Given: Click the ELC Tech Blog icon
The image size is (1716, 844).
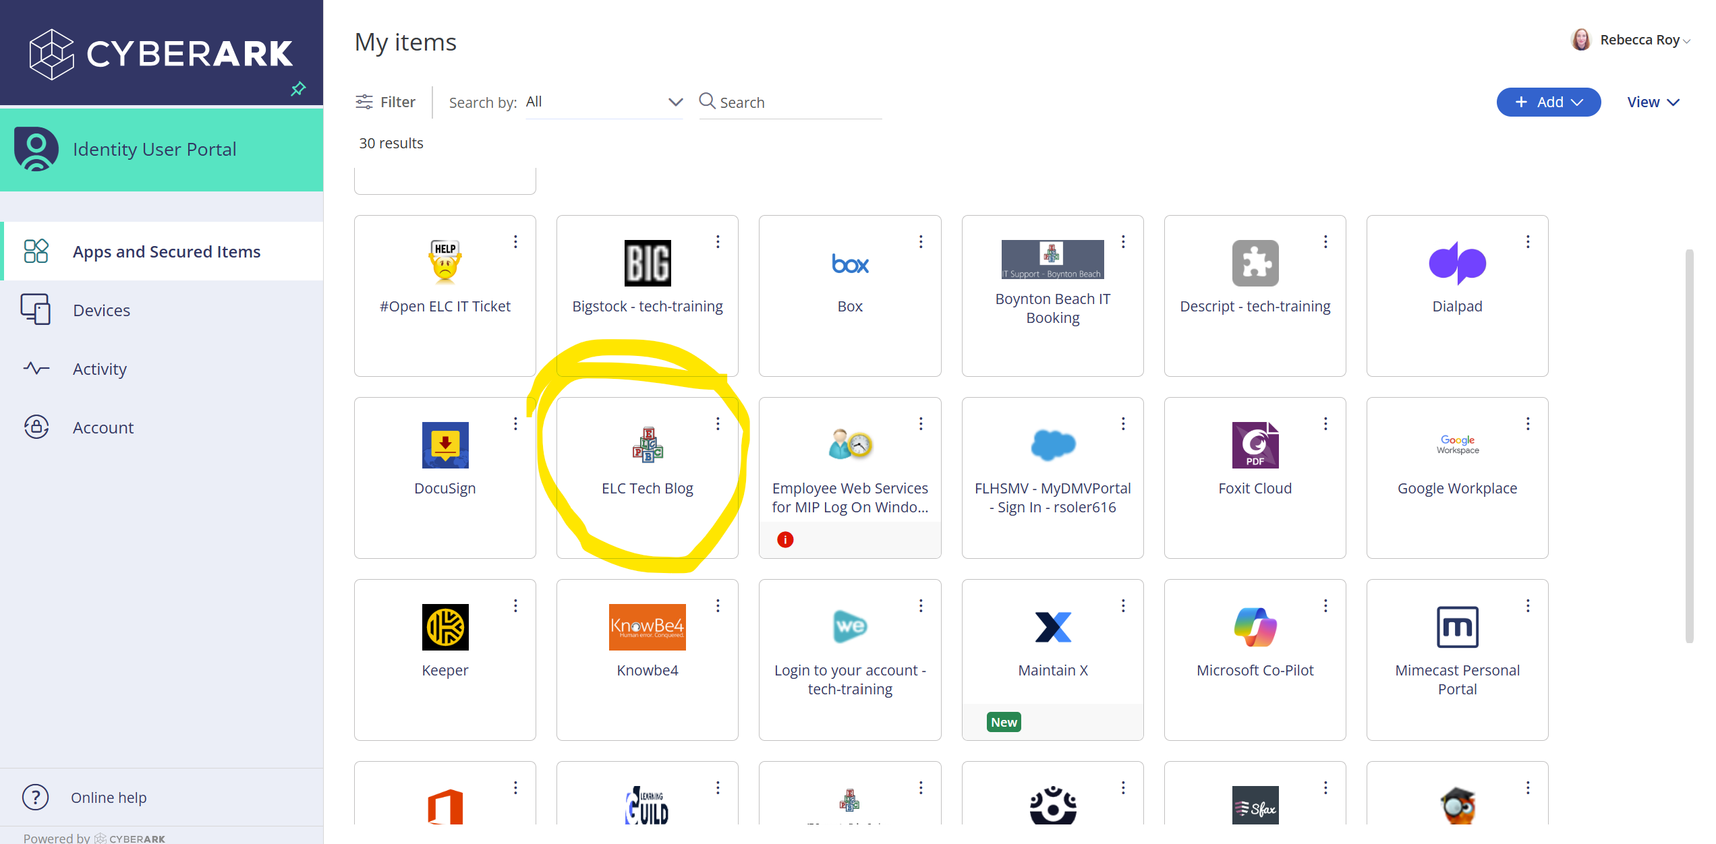Looking at the screenshot, I should point(648,445).
